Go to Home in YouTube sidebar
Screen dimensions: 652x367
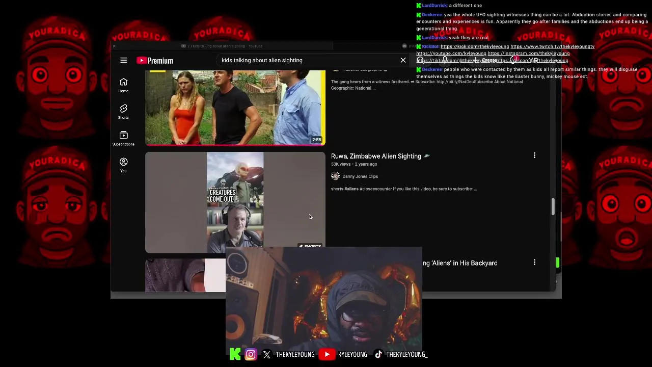[123, 85]
